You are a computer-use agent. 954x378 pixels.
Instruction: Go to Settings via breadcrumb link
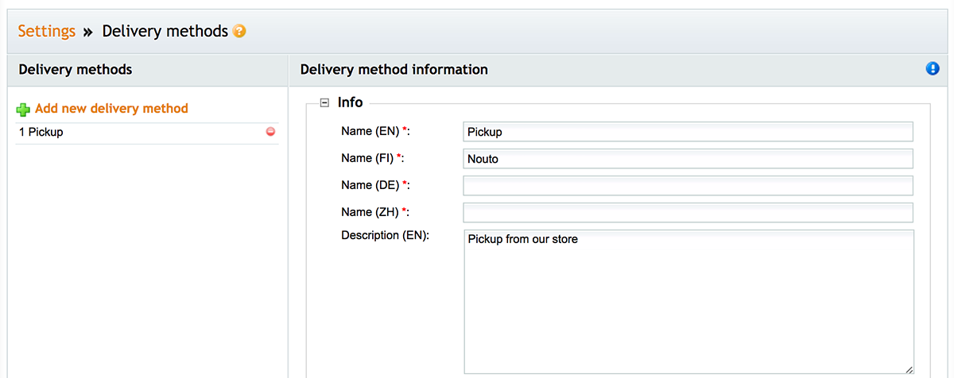point(47,32)
